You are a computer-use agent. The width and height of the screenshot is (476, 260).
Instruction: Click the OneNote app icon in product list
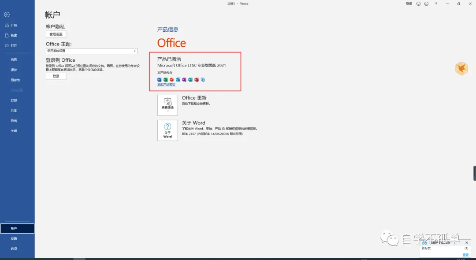click(184, 80)
